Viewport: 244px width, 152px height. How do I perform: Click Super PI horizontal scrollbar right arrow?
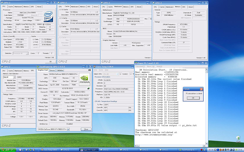click(204, 146)
